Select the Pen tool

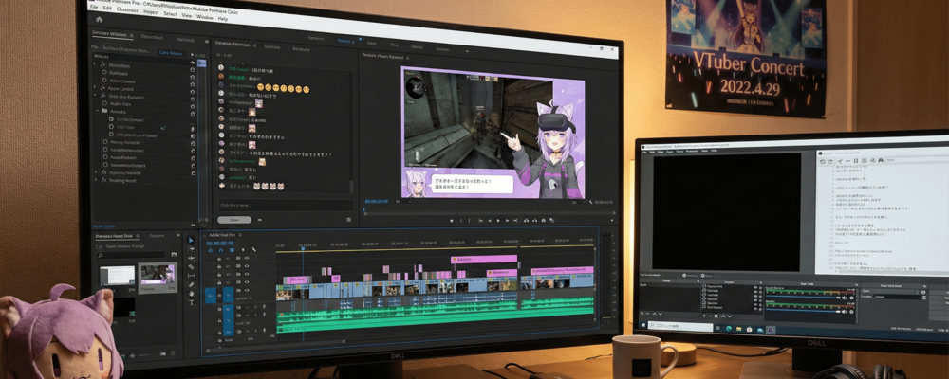tap(192, 284)
